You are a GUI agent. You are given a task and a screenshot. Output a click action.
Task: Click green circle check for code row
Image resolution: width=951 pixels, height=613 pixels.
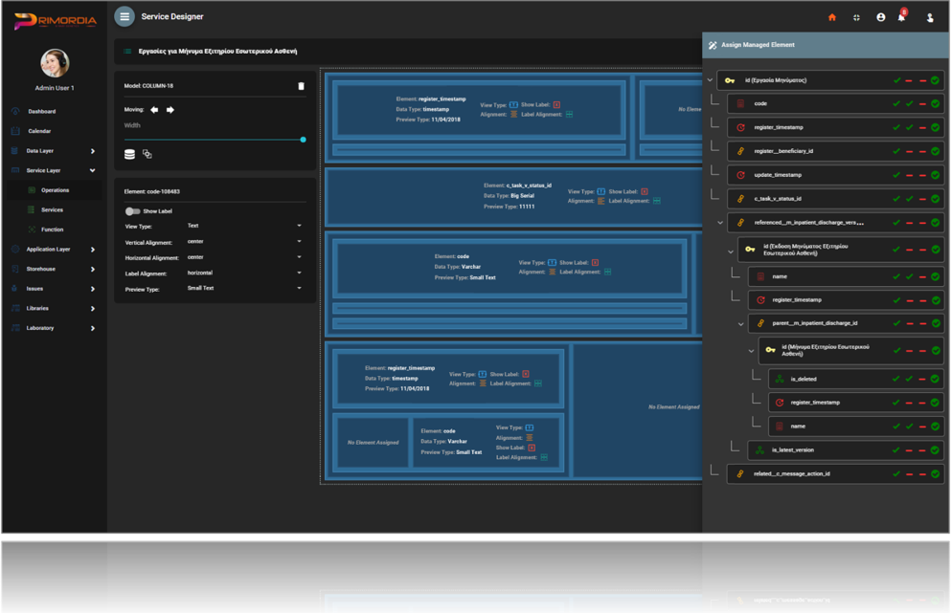935,103
